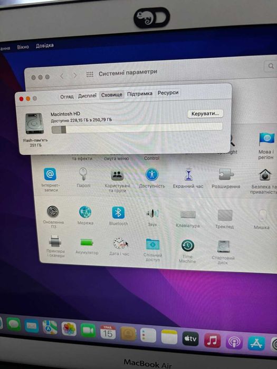
Task: Open Calendar showing 15 in Dock
Action: [108, 332]
